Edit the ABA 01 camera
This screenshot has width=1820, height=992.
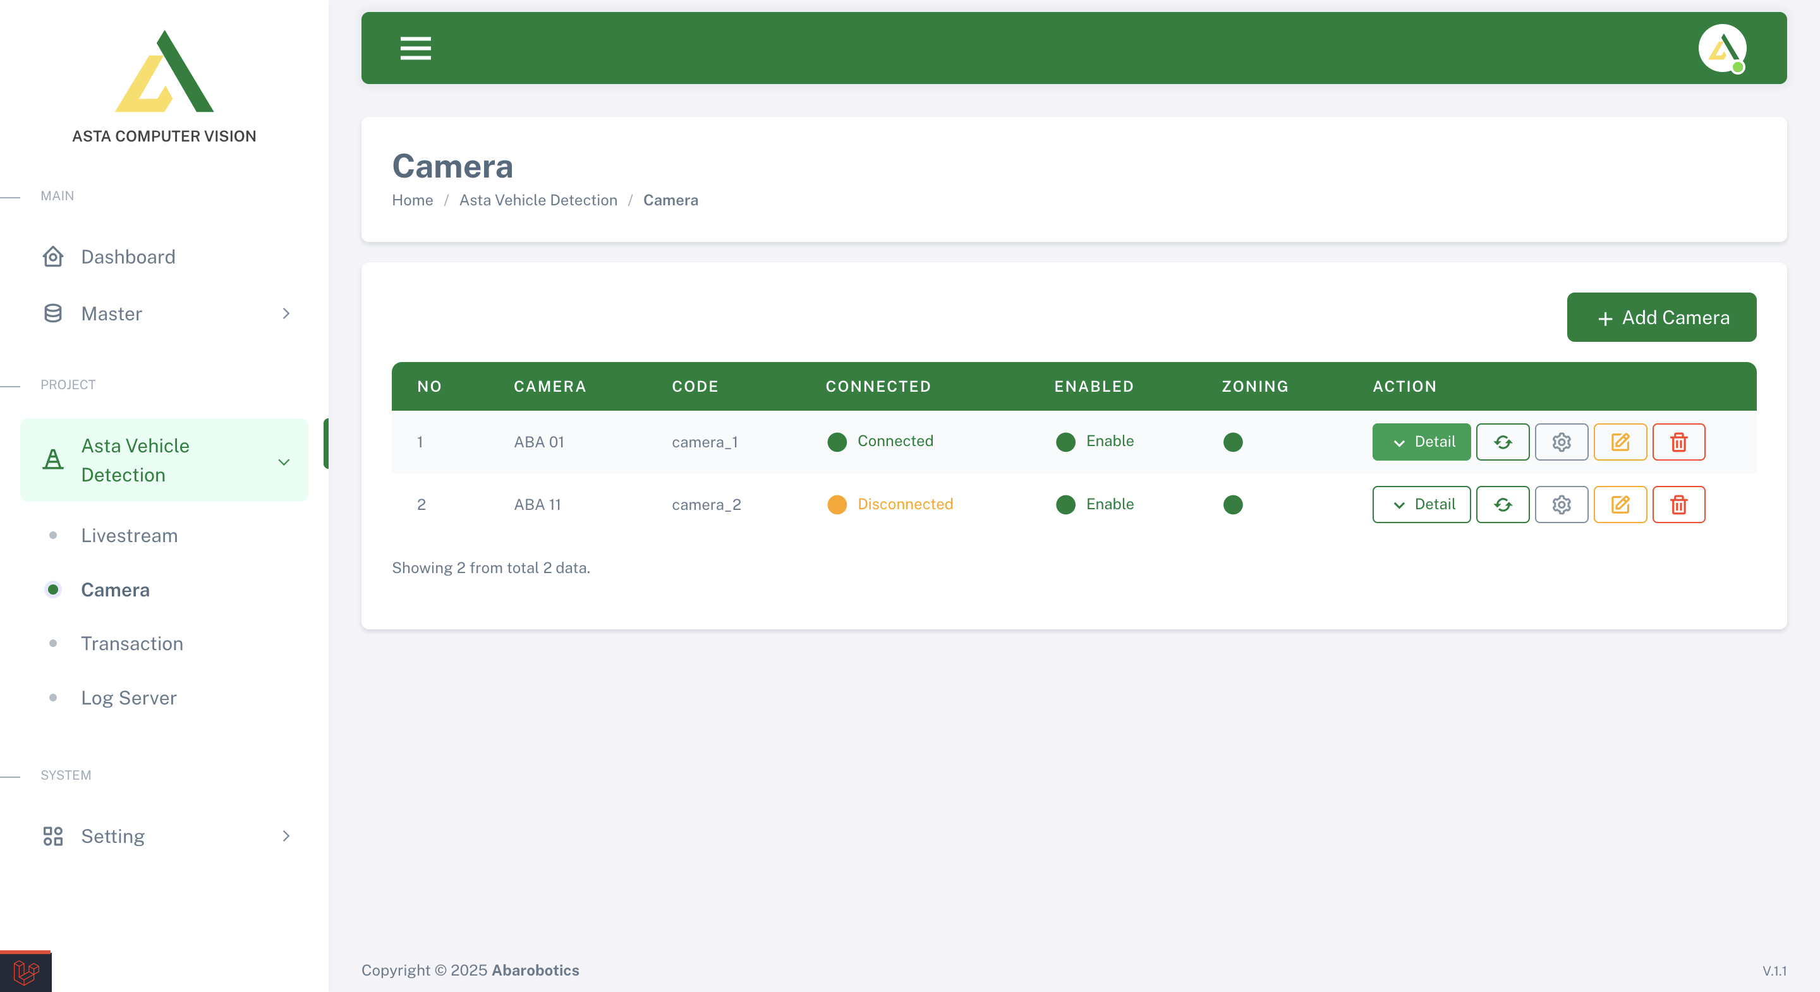(x=1620, y=442)
